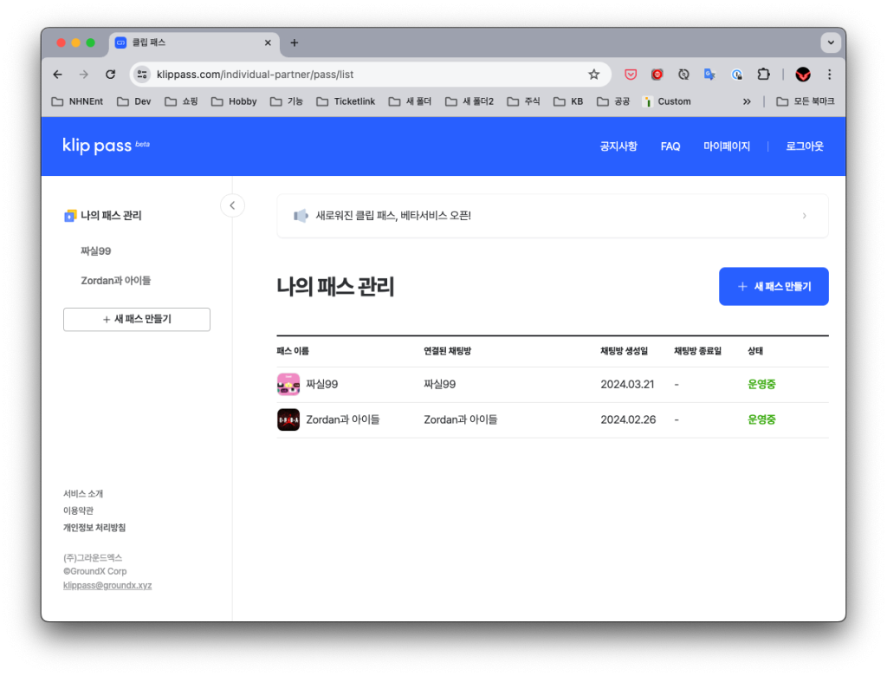
Task: Click the klip pass beta logo
Action: (x=106, y=146)
